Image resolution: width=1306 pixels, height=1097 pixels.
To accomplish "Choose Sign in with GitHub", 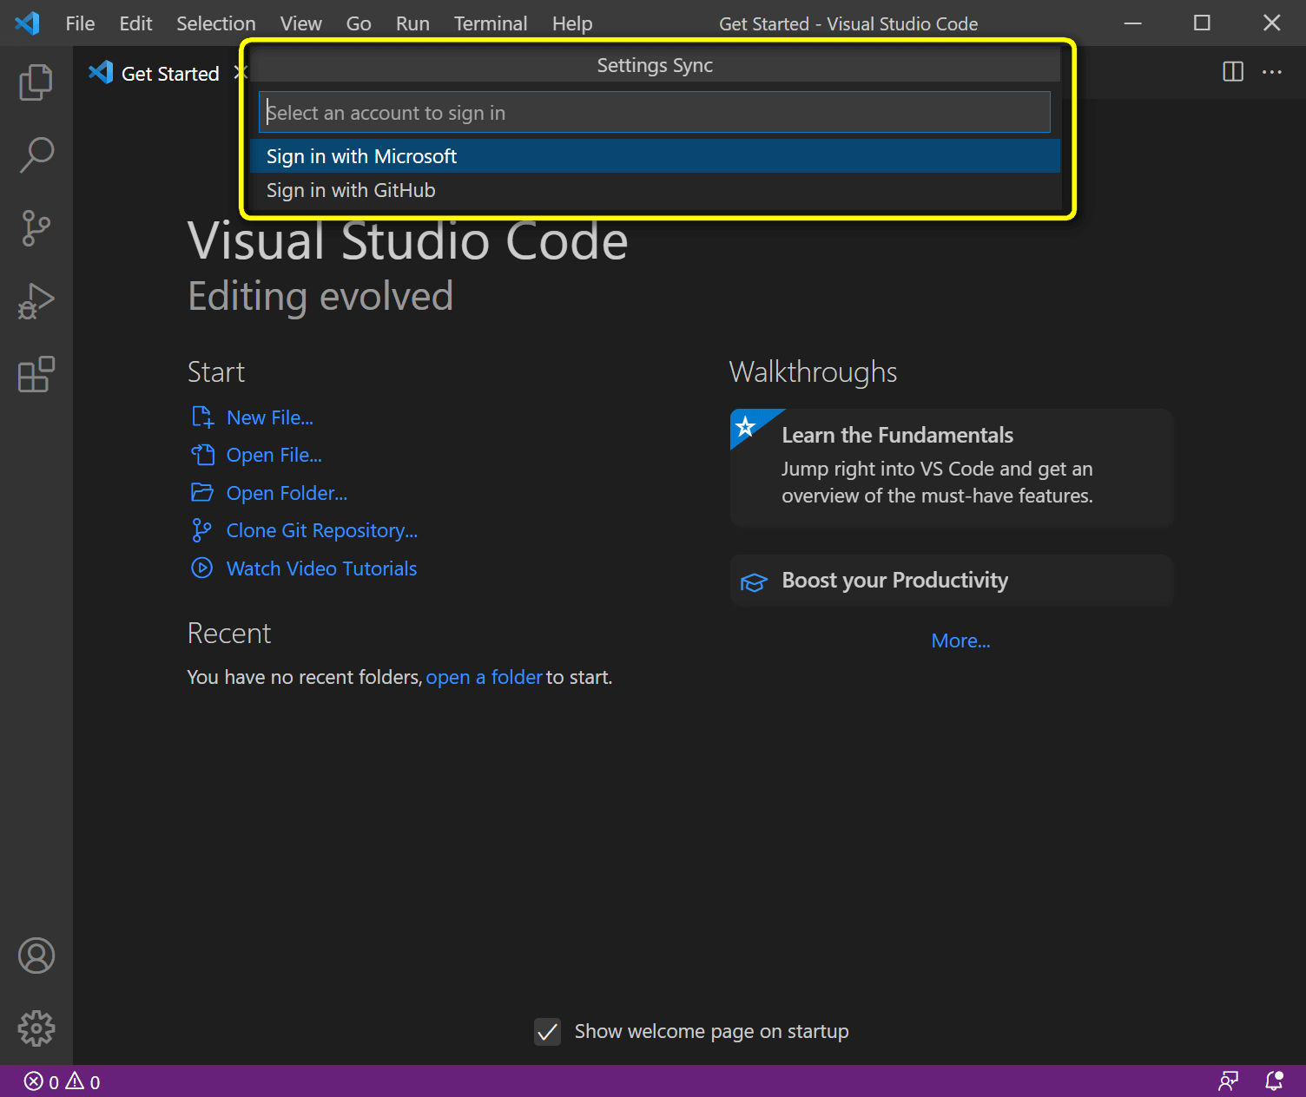I will [x=655, y=190].
